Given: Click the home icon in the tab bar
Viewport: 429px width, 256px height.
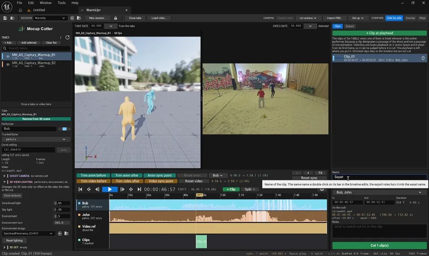Looking at the screenshot, I should click(20, 10).
